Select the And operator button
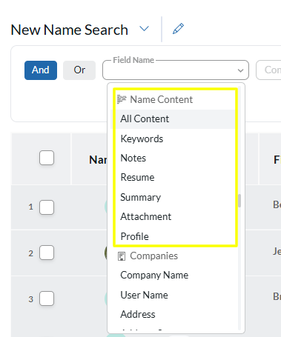 point(41,70)
